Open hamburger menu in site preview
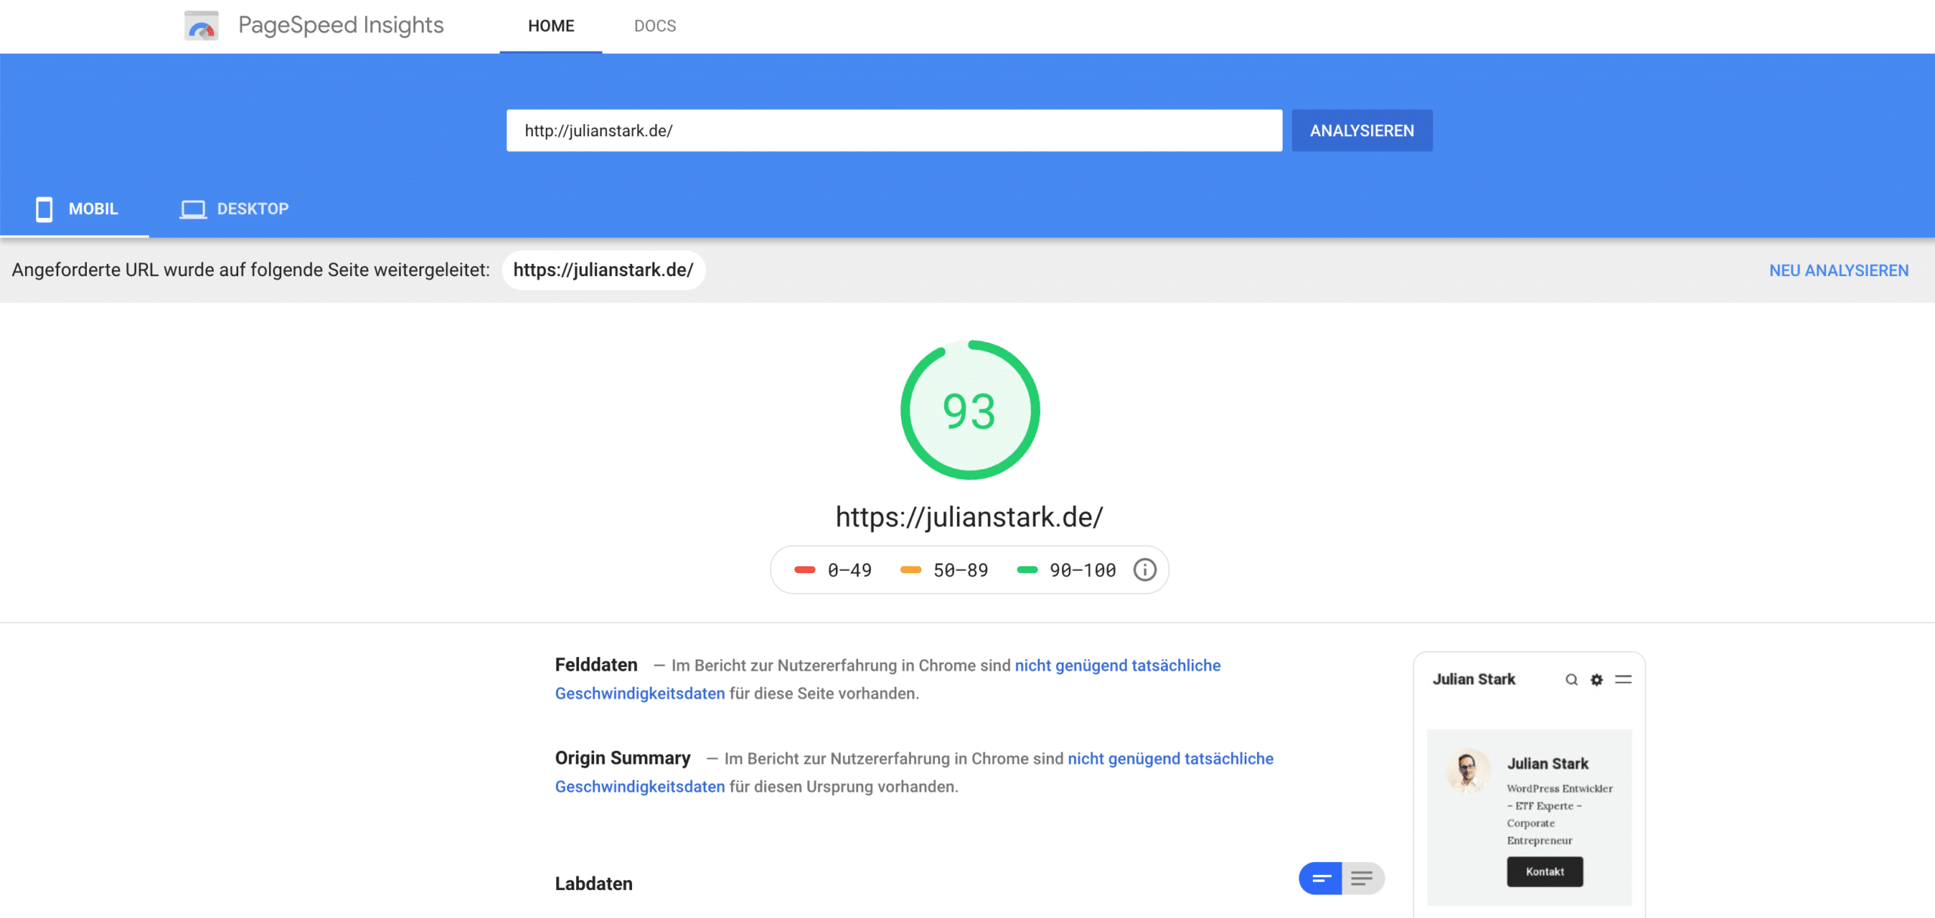The image size is (1935, 918). [1623, 679]
